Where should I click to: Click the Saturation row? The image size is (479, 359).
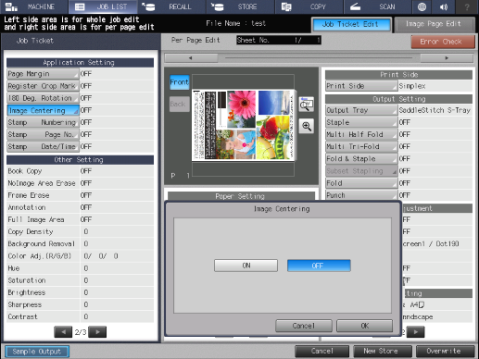(x=80, y=280)
